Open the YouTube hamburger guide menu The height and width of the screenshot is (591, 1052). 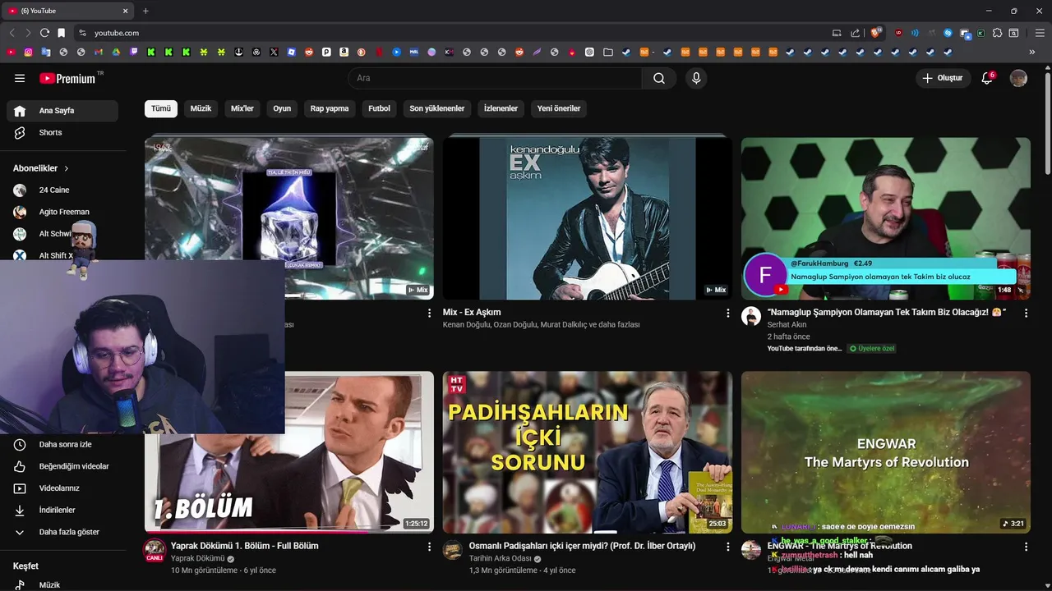tap(20, 78)
